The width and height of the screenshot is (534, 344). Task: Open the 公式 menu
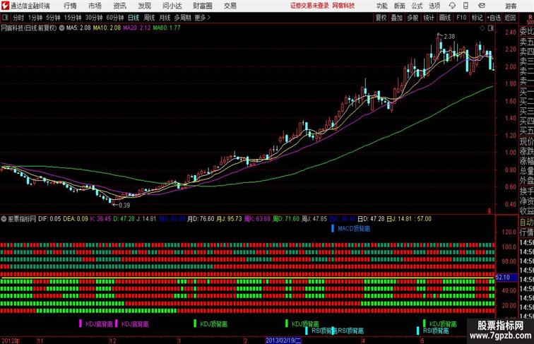pos(417,6)
